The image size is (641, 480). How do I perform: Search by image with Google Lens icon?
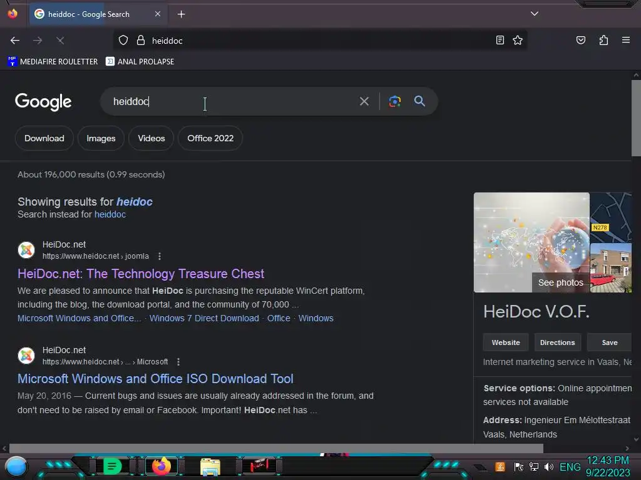(394, 101)
